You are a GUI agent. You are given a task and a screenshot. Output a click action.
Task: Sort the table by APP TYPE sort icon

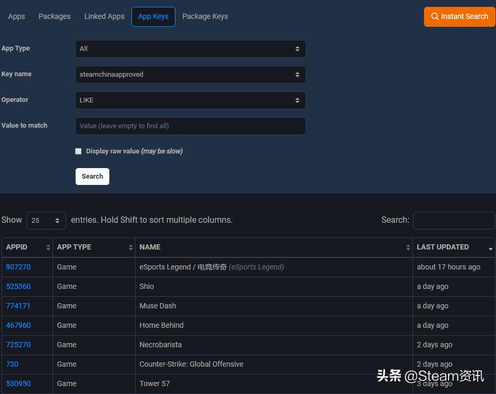tap(130, 247)
